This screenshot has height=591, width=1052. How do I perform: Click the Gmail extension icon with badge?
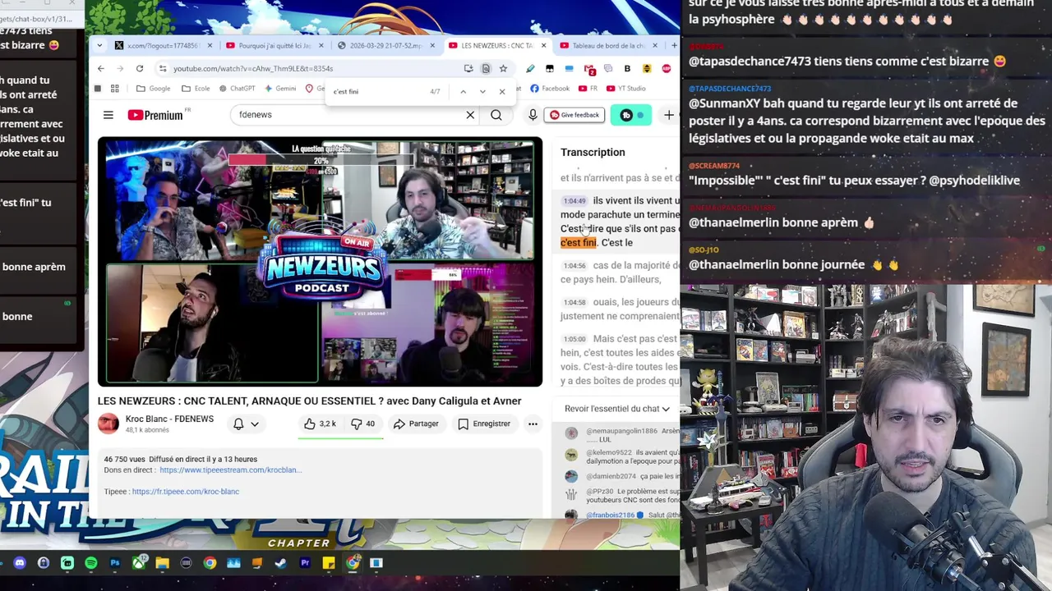[x=589, y=69]
